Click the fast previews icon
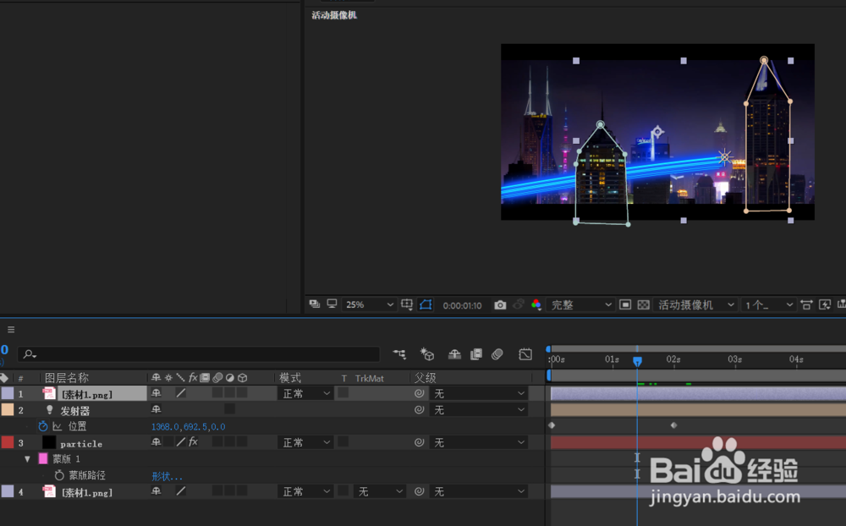The height and width of the screenshot is (526, 846). [x=824, y=304]
